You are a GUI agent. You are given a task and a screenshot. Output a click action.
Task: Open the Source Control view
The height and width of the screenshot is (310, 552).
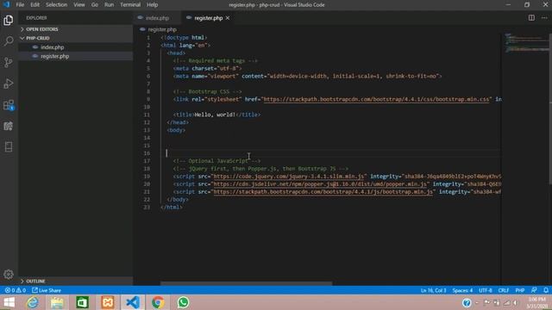click(9, 63)
